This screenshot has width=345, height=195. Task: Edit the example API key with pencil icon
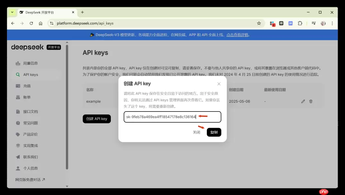tap(303, 101)
